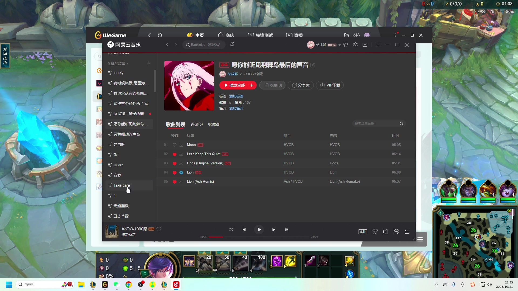Open listen together icon
The width and height of the screenshot is (518, 291).
pos(396,232)
